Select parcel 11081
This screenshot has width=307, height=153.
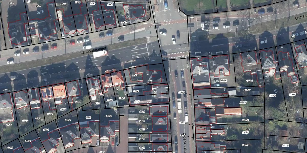(249, 81)
